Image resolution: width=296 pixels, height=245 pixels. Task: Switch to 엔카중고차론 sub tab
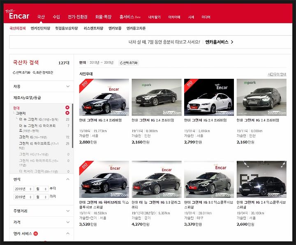tap(136, 28)
